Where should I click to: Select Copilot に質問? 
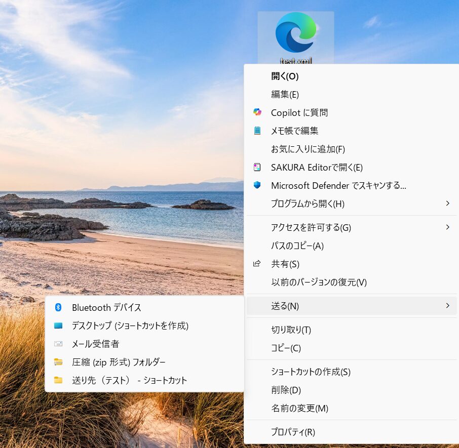pyautogui.click(x=352, y=112)
